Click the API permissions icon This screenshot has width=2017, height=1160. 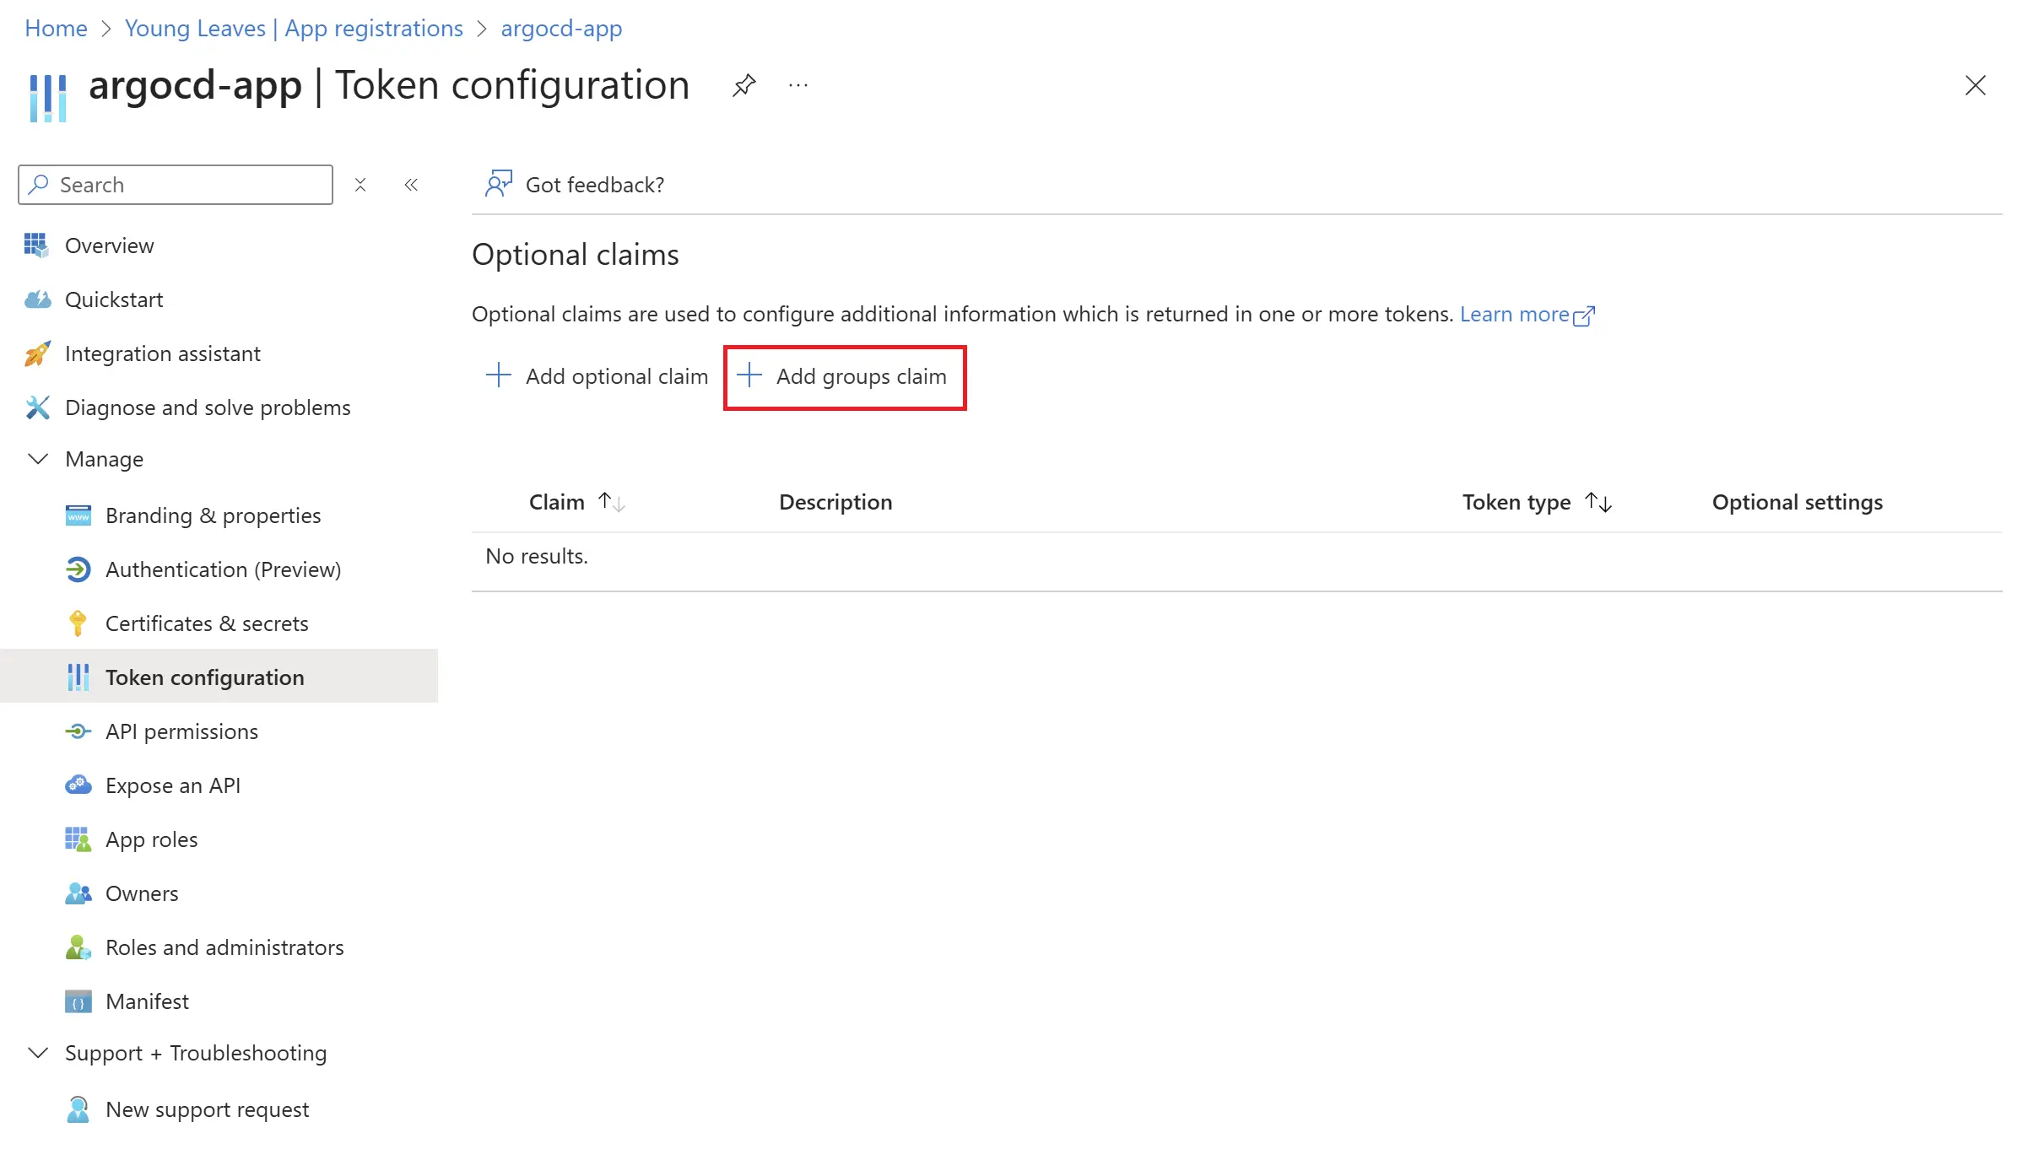click(x=78, y=731)
